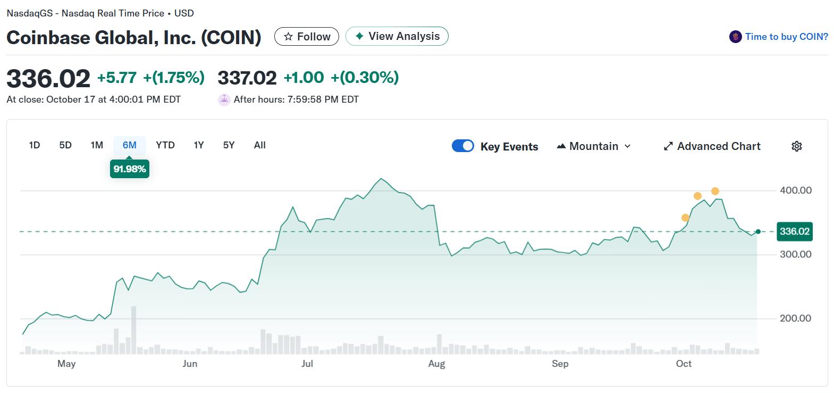This screenshot has width=834, height=393.
Task: Click the mountain chart type icon
Action: coord(561,146)
